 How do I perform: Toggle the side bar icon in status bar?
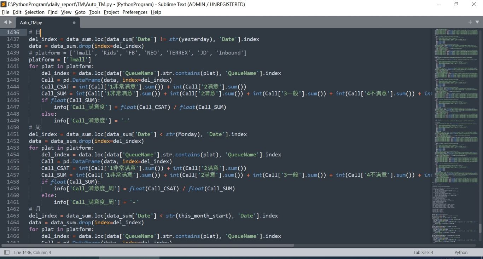point(7,252)
